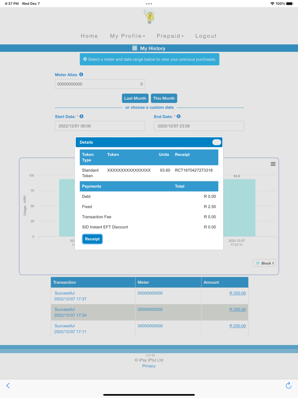
Task: Click the End Date info icon
Action: point(178,116)
